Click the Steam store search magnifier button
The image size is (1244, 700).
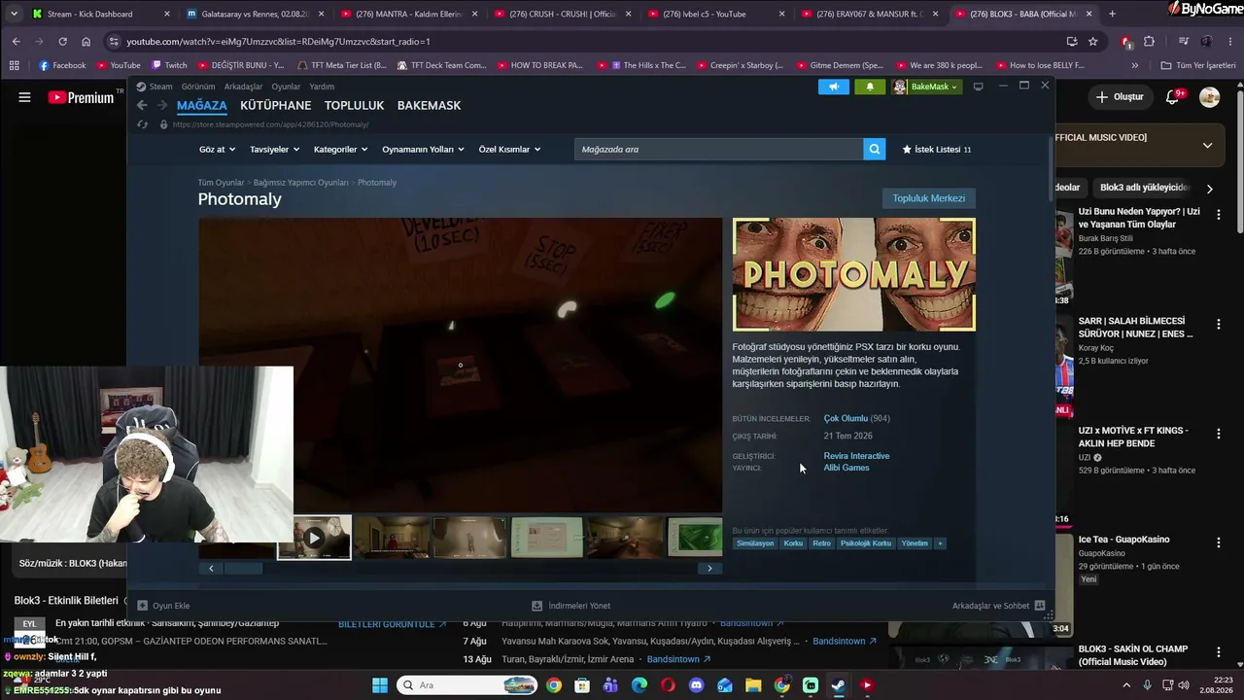tap(875, 149)
